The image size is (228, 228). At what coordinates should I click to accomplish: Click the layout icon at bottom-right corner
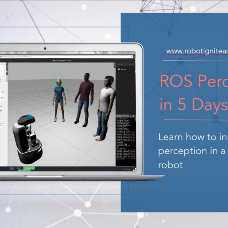click(x=135, y=169)
